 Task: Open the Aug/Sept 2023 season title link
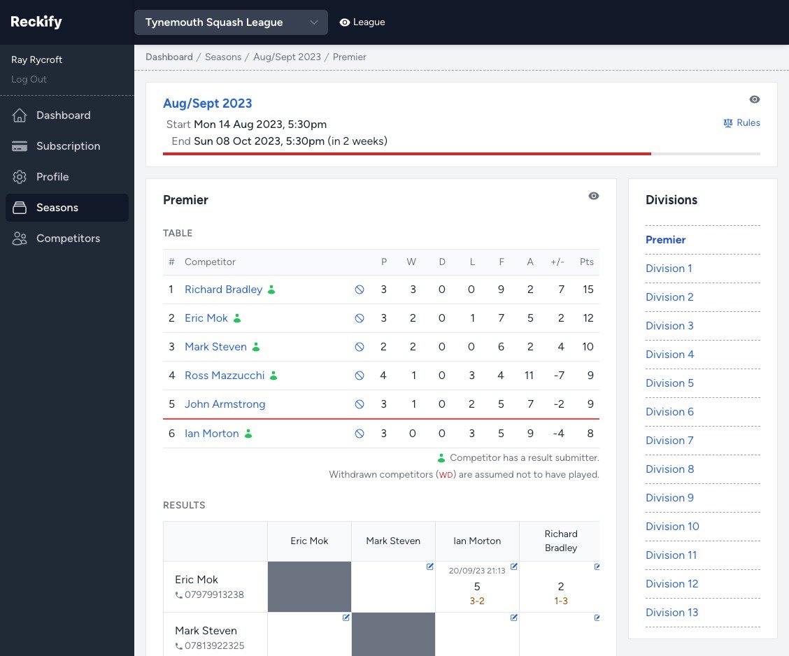click(x=207, y=103)
